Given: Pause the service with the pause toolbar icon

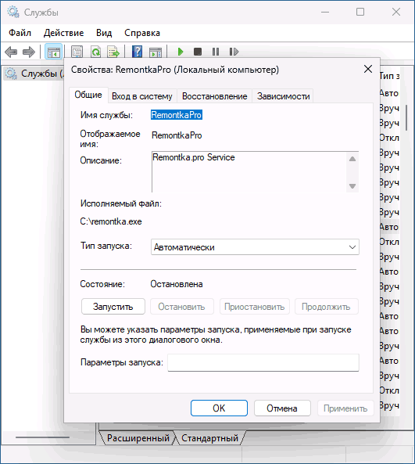Looking at the screenshot, I should 216,52.
